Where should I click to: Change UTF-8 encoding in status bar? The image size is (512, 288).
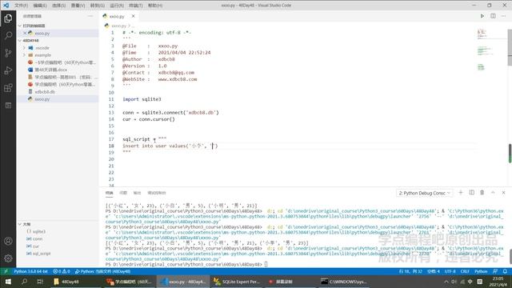450,271
